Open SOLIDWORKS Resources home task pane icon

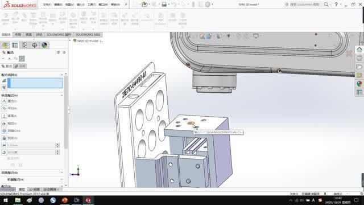click(359, 50)
